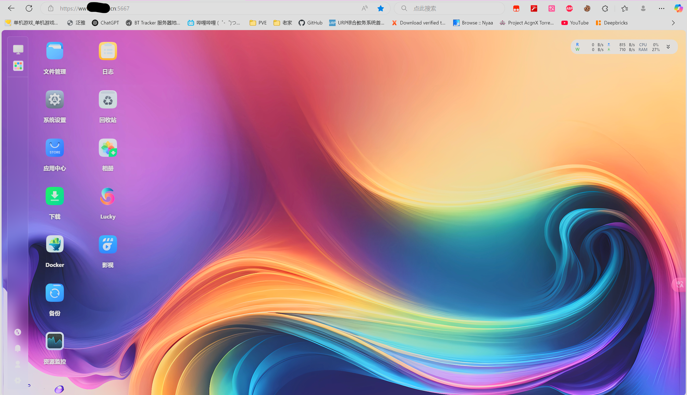Launch the 影视 video app
Viewport: 687px width, 395px height.
point(108,244)
